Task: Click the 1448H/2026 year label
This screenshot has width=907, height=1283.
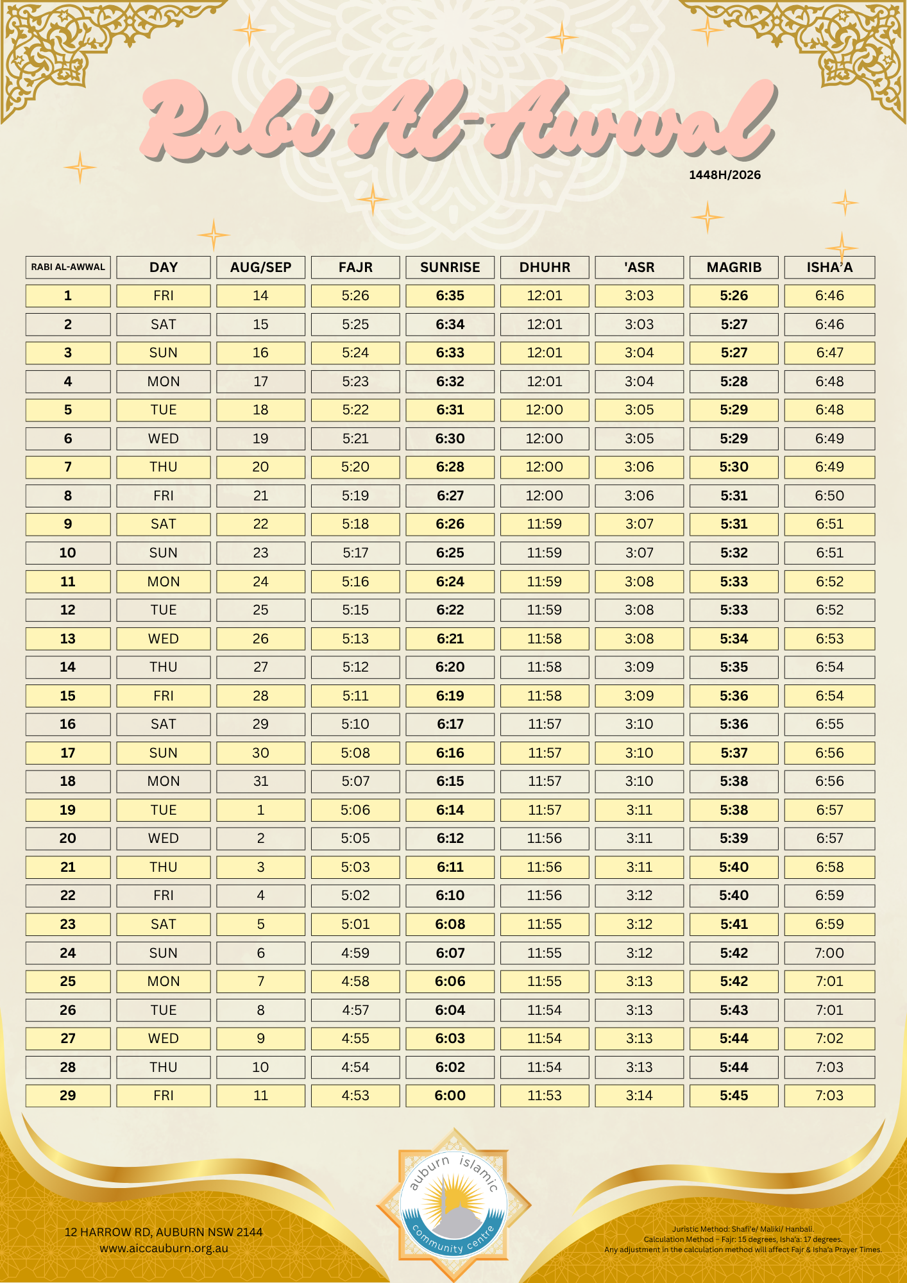Action: (x=725, y=175)
